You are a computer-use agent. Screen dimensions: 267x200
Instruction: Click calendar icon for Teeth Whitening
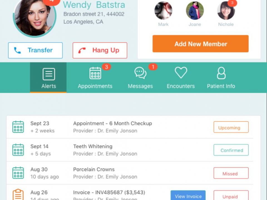point(18,150)
